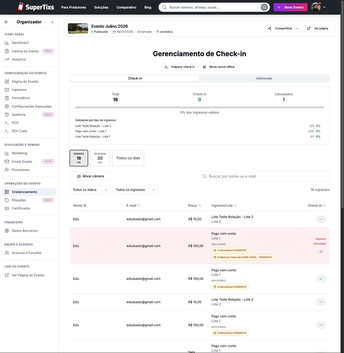The height and width of the screenshot is (353, 344).
Task: Open Soluções in top navigation
Action: pos(101,8)
